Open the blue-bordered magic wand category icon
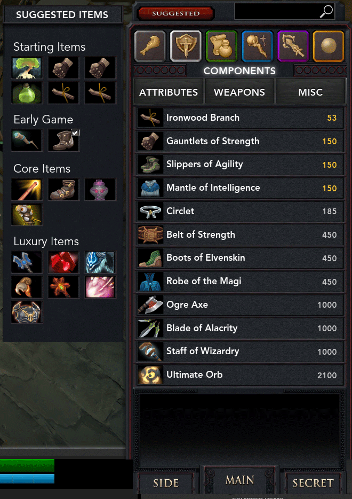Image resolution: width=352 pixels, height=499 pixels. 257,46
